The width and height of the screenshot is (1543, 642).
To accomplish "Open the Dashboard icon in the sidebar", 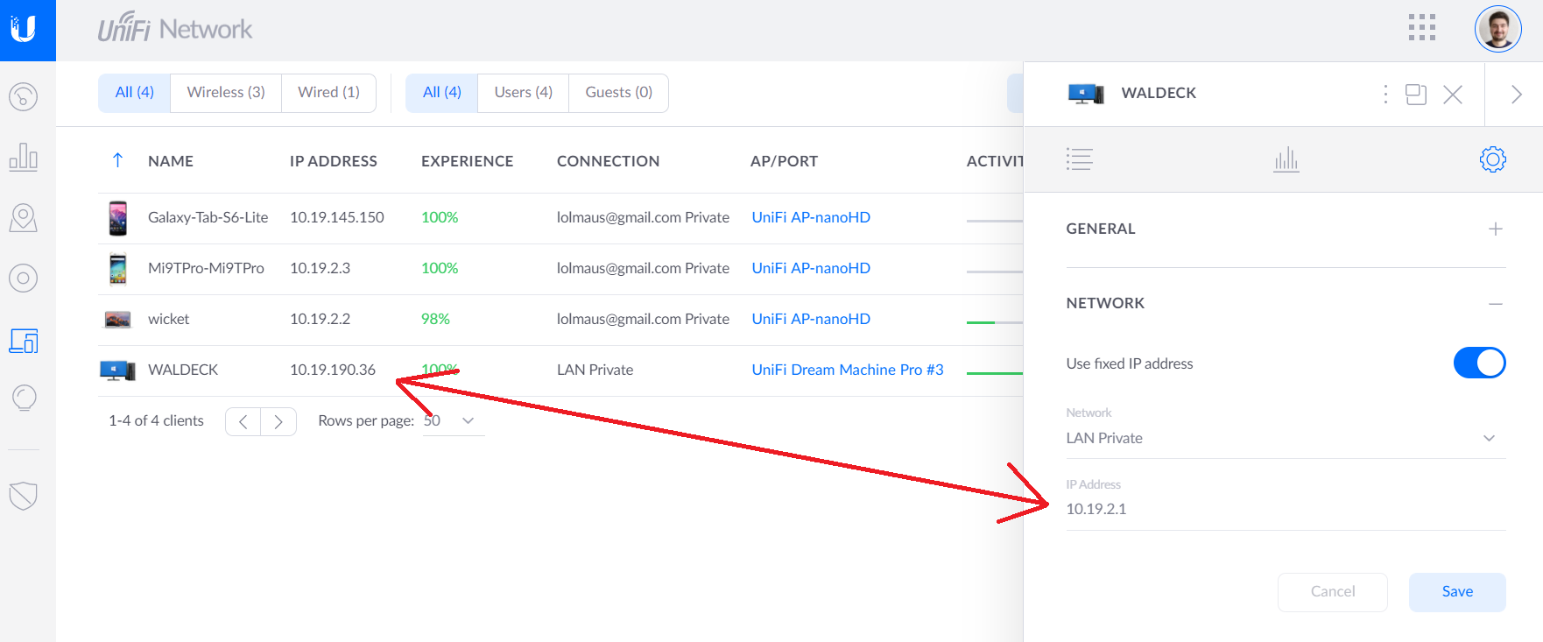I will pos(24,96).
